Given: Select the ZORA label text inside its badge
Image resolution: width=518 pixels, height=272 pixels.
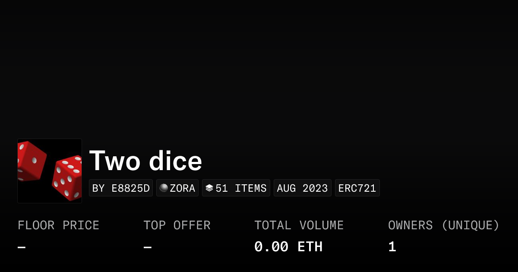Looking at the screenshot, I should (x=183, y=188).
